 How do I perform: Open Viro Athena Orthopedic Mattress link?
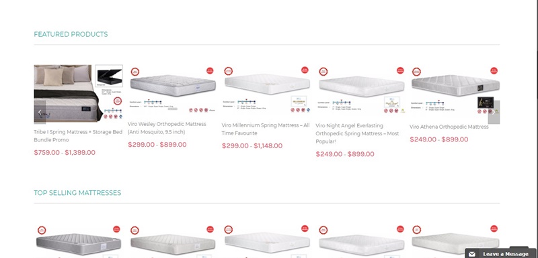pos(449,127)
